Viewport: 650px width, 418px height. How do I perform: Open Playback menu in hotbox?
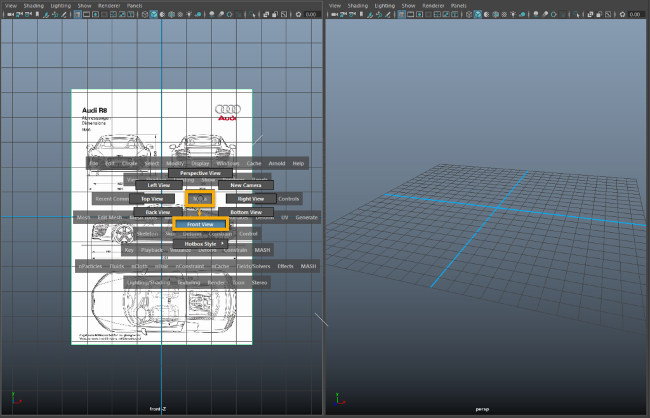(x=152, y=250)
